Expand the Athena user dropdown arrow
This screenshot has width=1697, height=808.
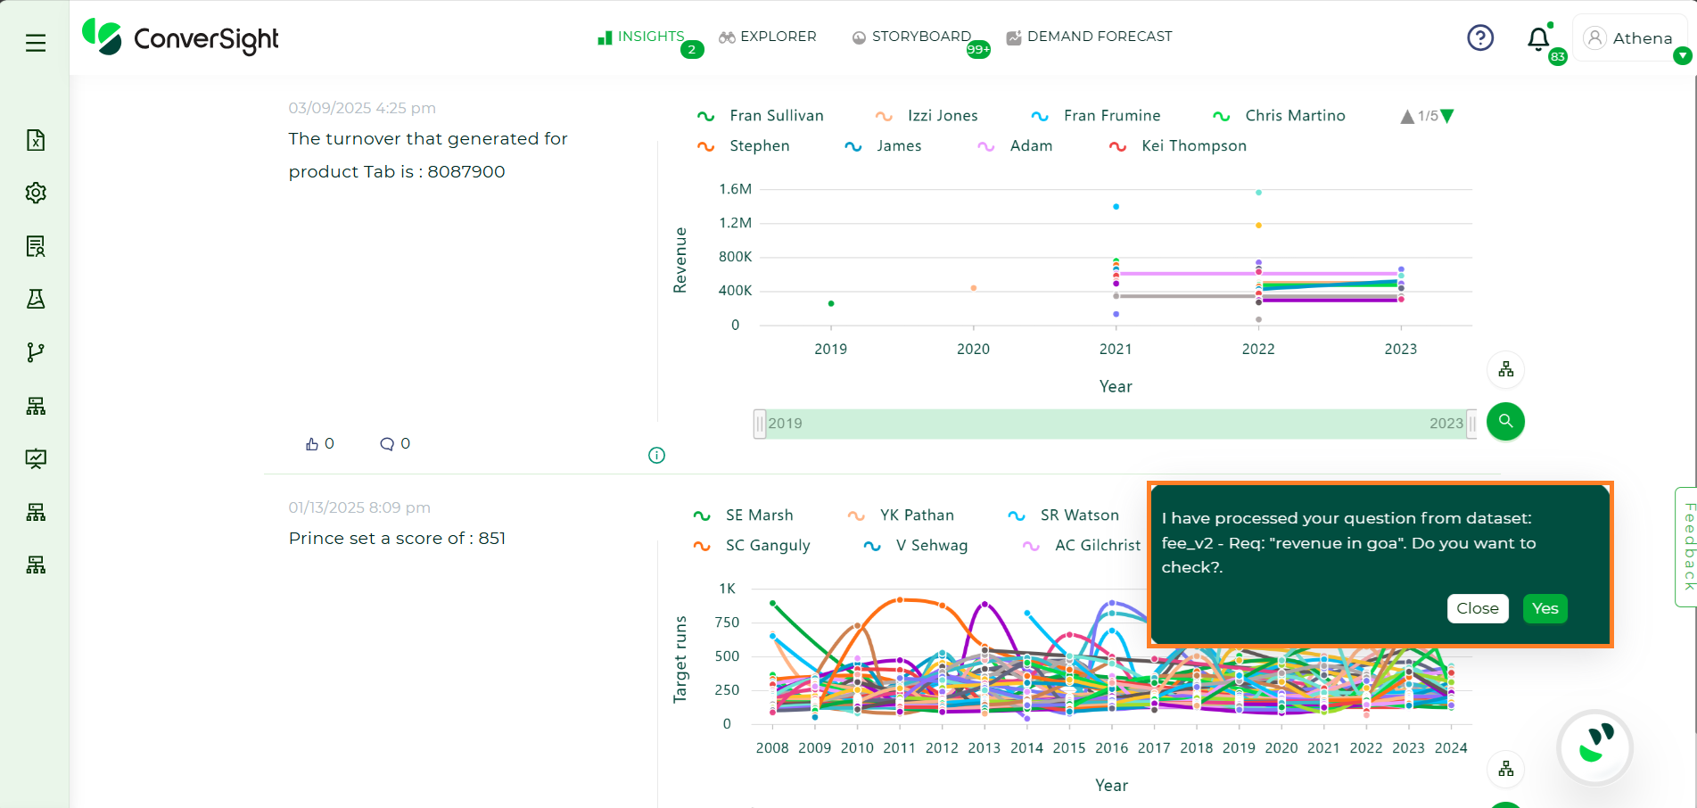[x=1682, y=56]
